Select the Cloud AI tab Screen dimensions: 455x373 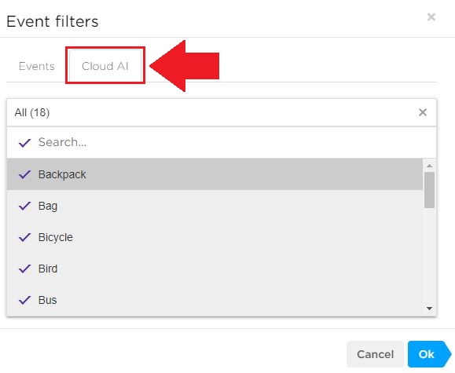(x=105, y=66)
